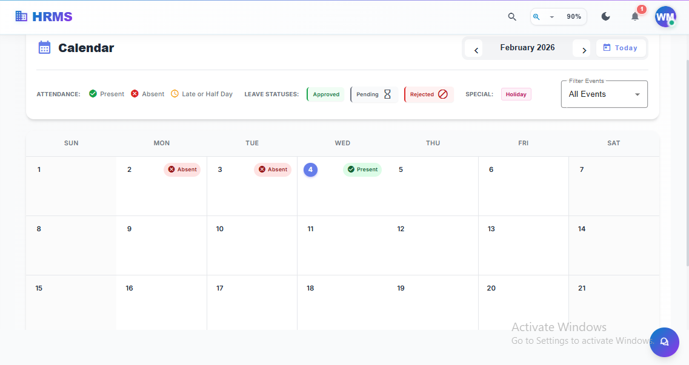Jump to Today button
Screen dimensions: 689x365
621,48
